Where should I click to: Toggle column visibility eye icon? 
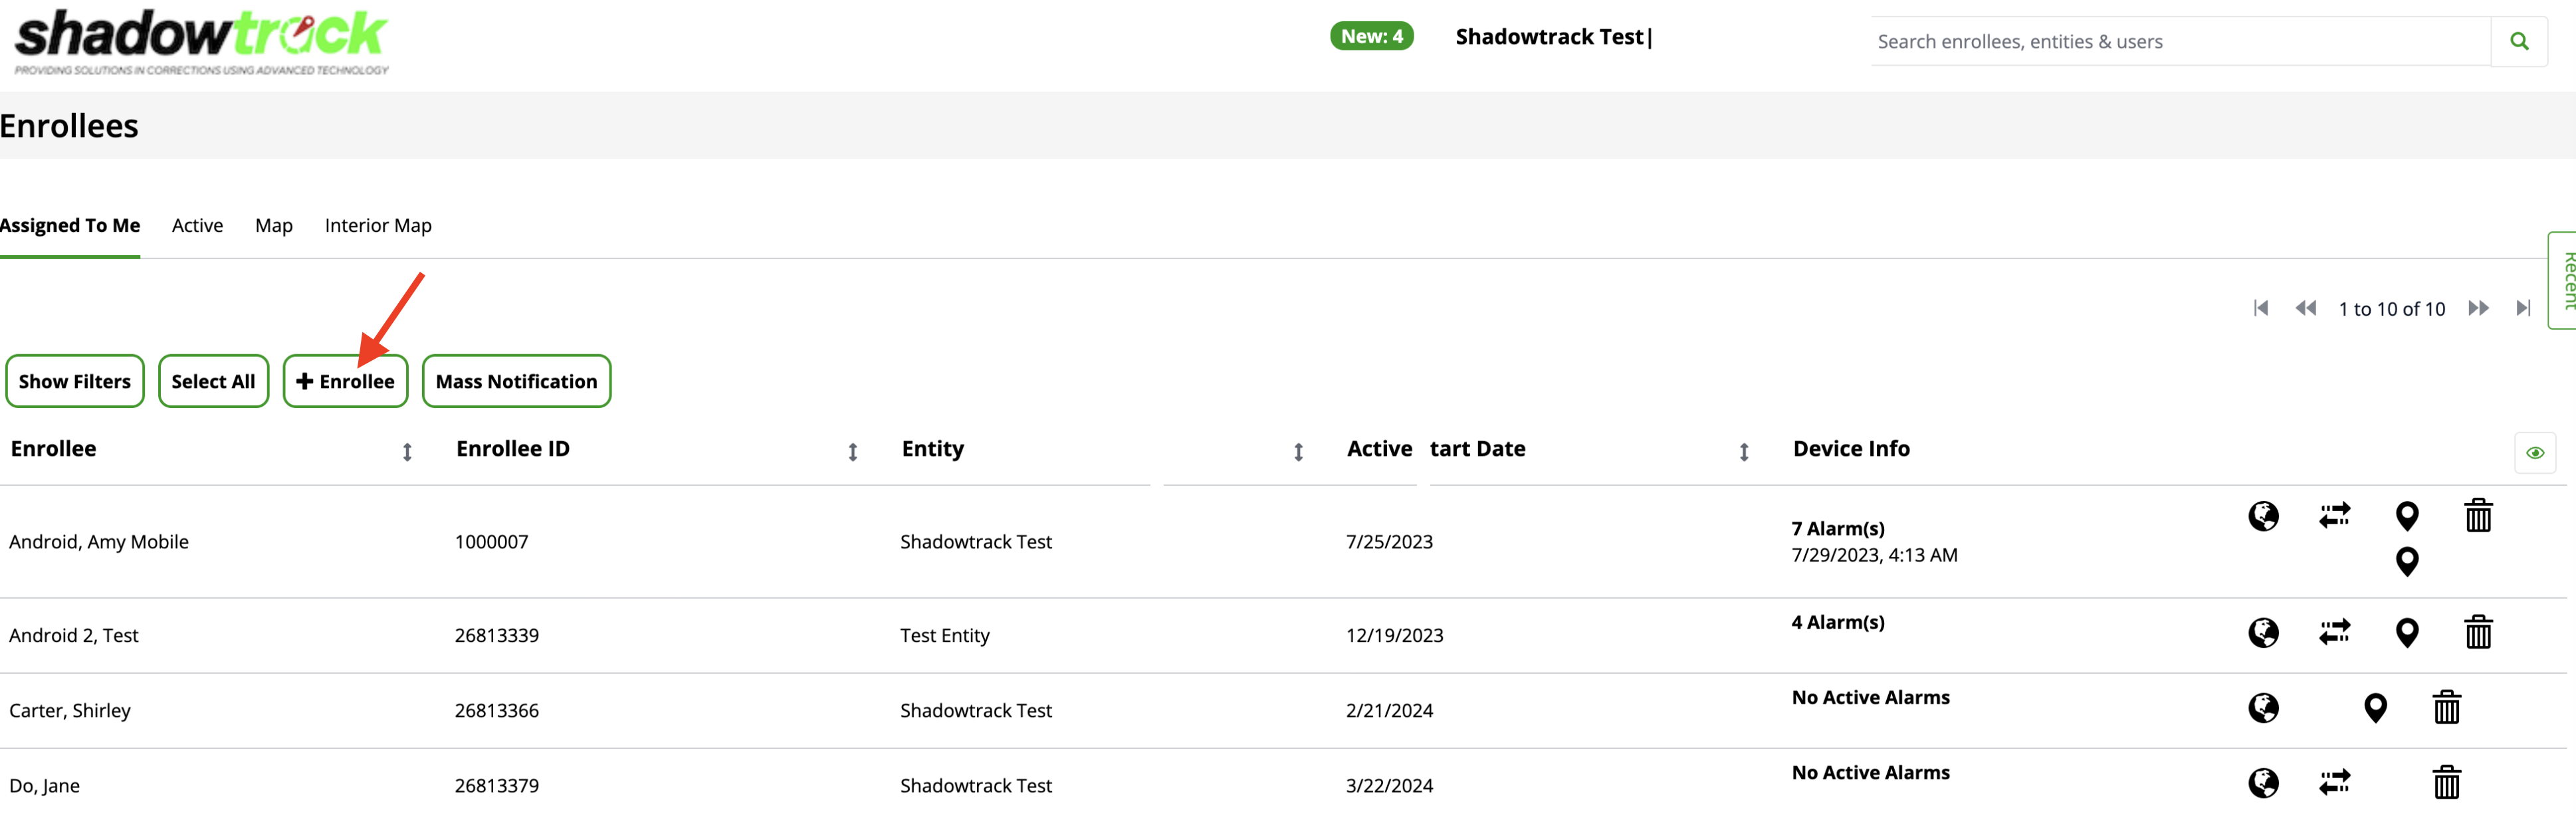click(x=2534, y=453)
